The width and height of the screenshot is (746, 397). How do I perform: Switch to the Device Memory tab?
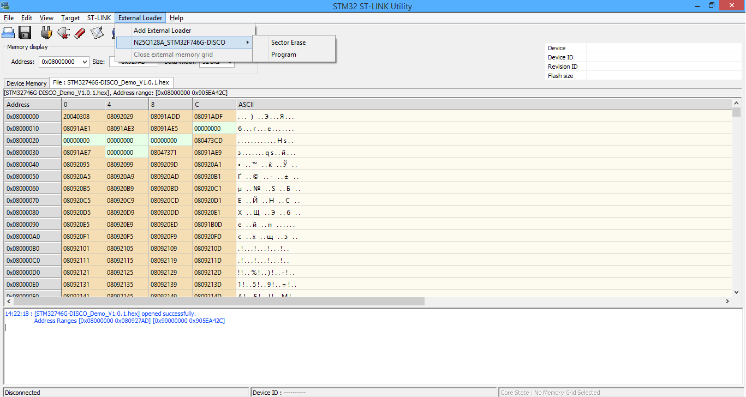pyautogui.click(x=27, y=83)
